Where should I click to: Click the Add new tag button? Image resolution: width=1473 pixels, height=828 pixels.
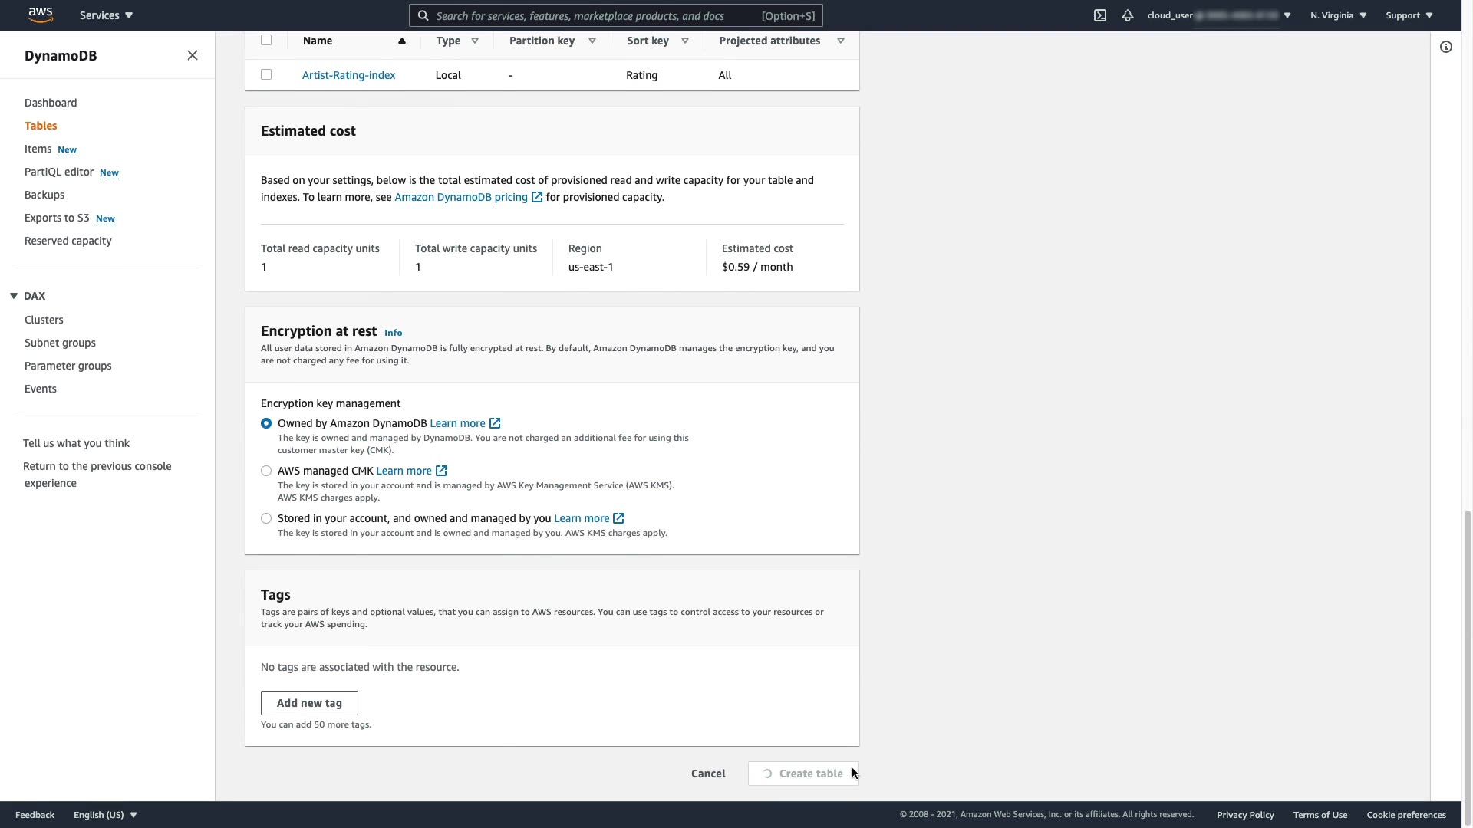pyautogui.click(x=309, y=703)
